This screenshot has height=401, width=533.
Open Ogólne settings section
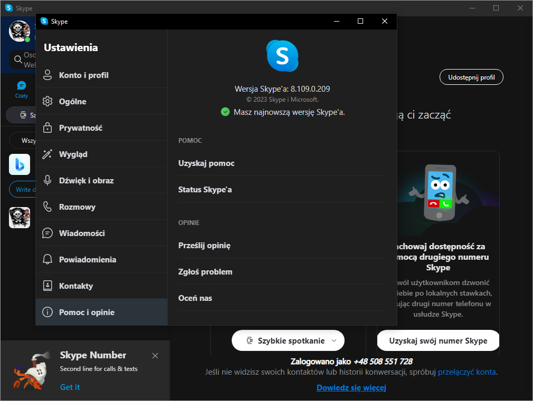click(101, 102)
